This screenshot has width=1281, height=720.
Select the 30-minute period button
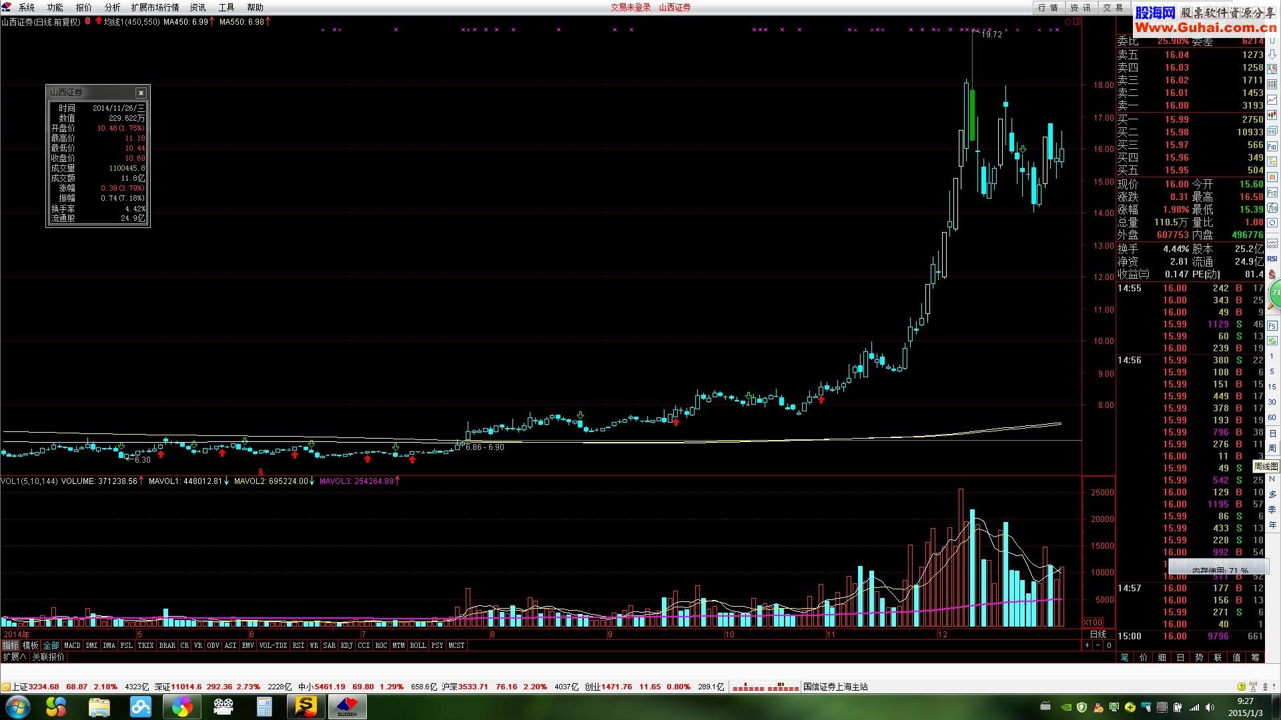(x=1272, y=402)
